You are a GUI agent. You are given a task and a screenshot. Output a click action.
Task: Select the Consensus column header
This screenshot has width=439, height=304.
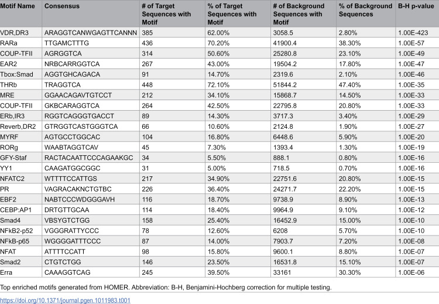pyautogui.click(x=91, y=13)
